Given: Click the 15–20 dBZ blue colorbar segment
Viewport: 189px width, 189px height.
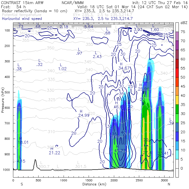Looking at the screenshot, I should pos(177,136).
